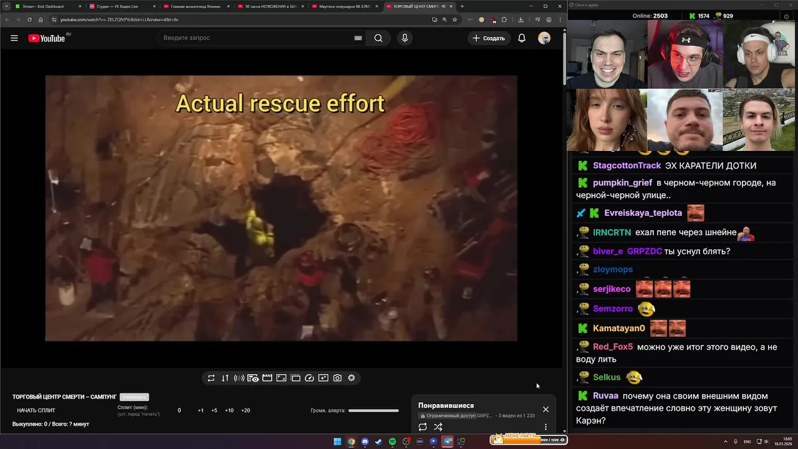This screenshot has height=449, width=798.
Task: Open the Понравившиеся playlist three-dot menu
Action: pos(546,427)
